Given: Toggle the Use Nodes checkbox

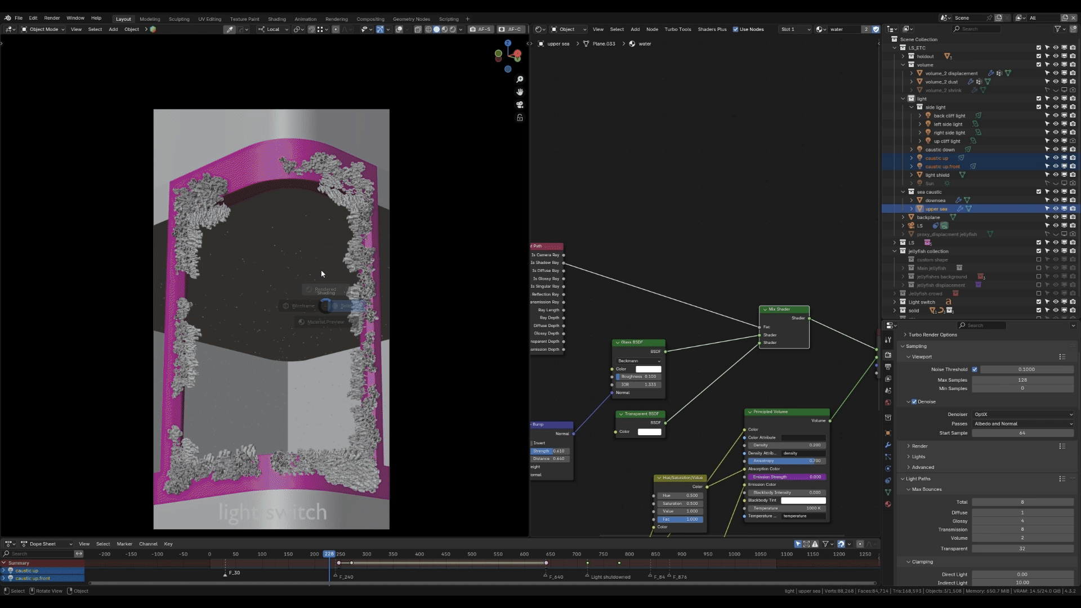Looking at the screenshot, I should (735, 29).
